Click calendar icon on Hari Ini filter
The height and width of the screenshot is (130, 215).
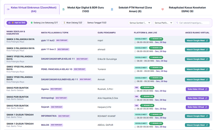pos(9,23)
